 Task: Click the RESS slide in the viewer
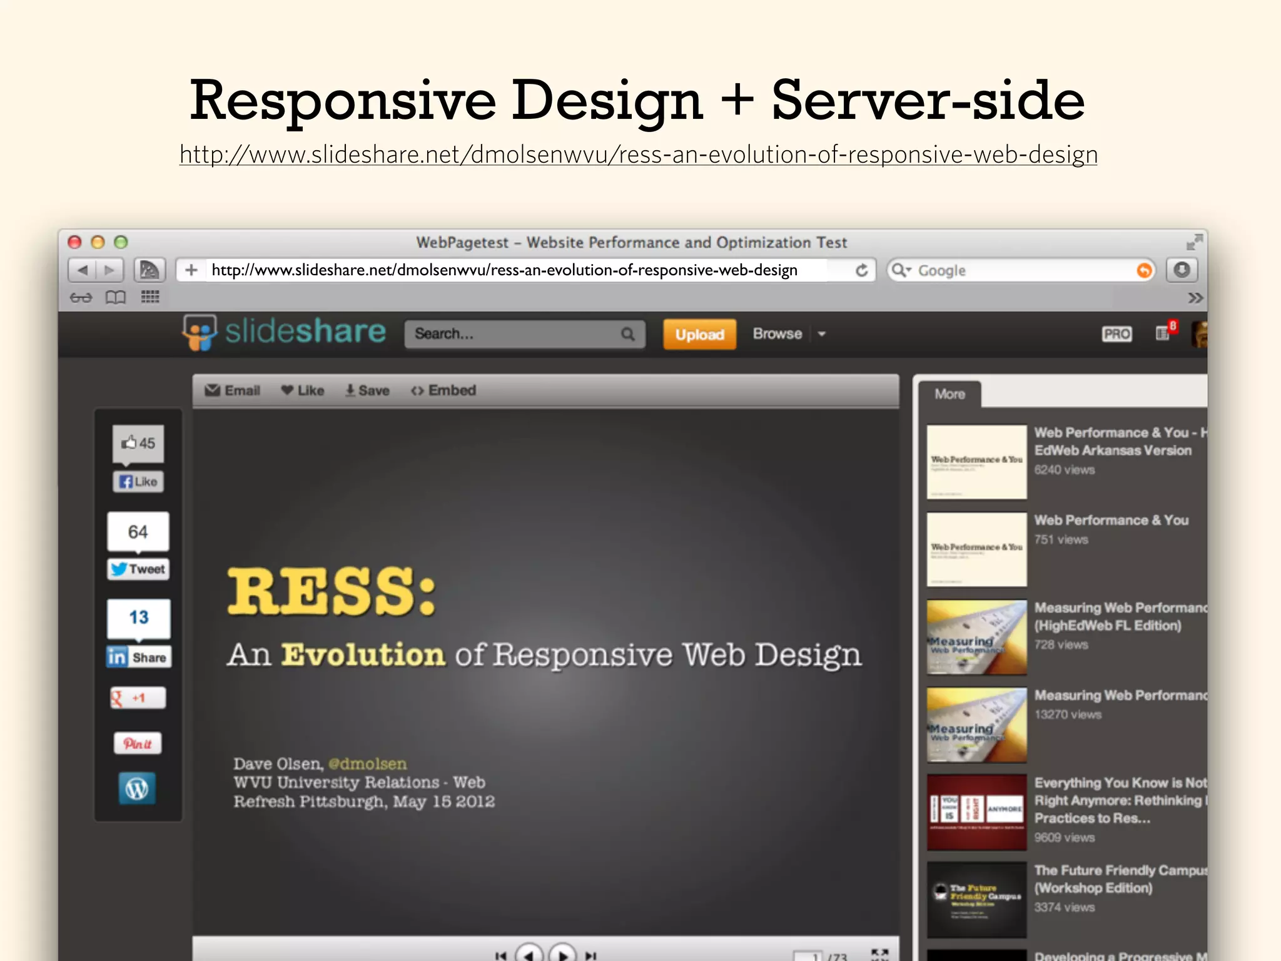(545, 671)
